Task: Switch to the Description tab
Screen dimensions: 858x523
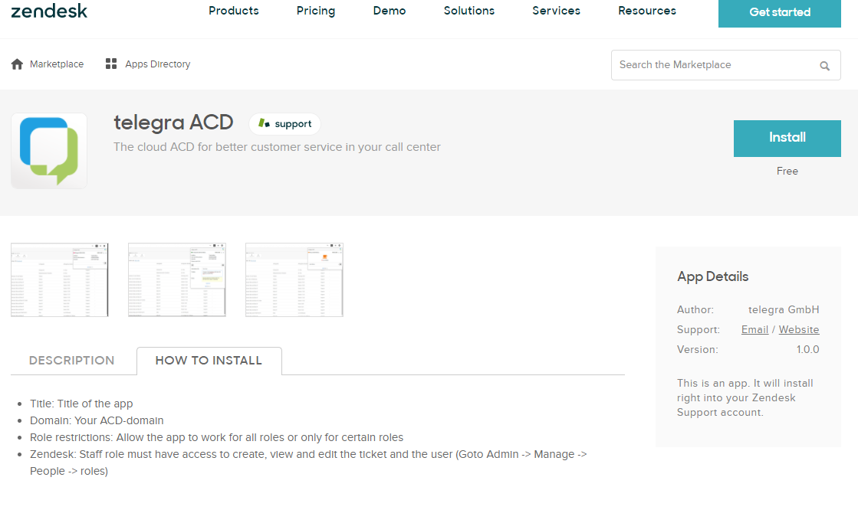Action: [x=71, y=361]
